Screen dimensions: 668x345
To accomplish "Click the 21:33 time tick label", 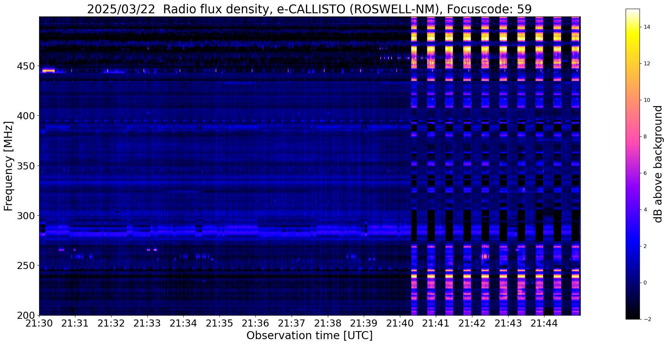I will click(x=148, y=323).
